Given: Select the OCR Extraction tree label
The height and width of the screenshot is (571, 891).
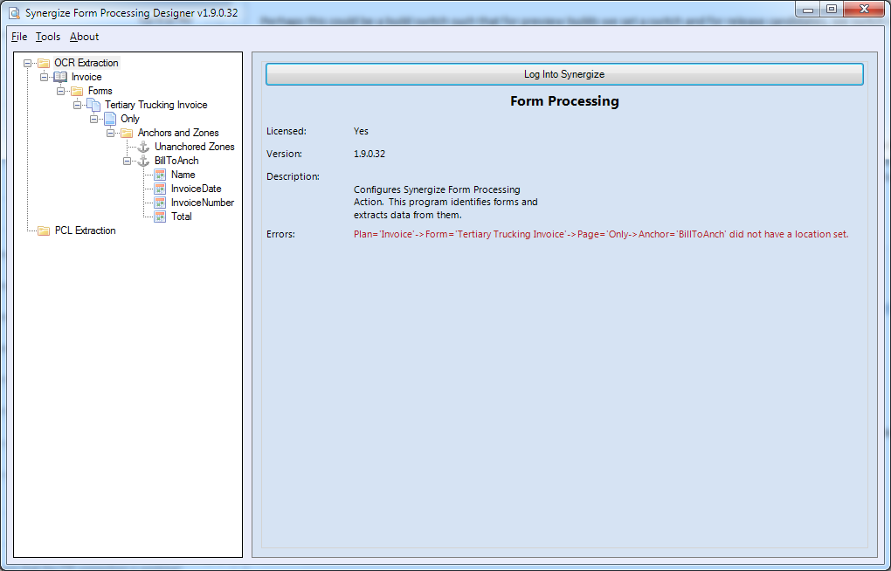Looking at the screenshot, I should coord(86,63).
